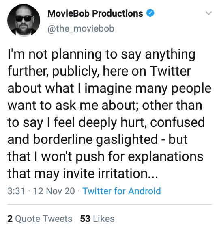Click the 3:31 timestamp

pyautogui.click(x=16, y=191)
